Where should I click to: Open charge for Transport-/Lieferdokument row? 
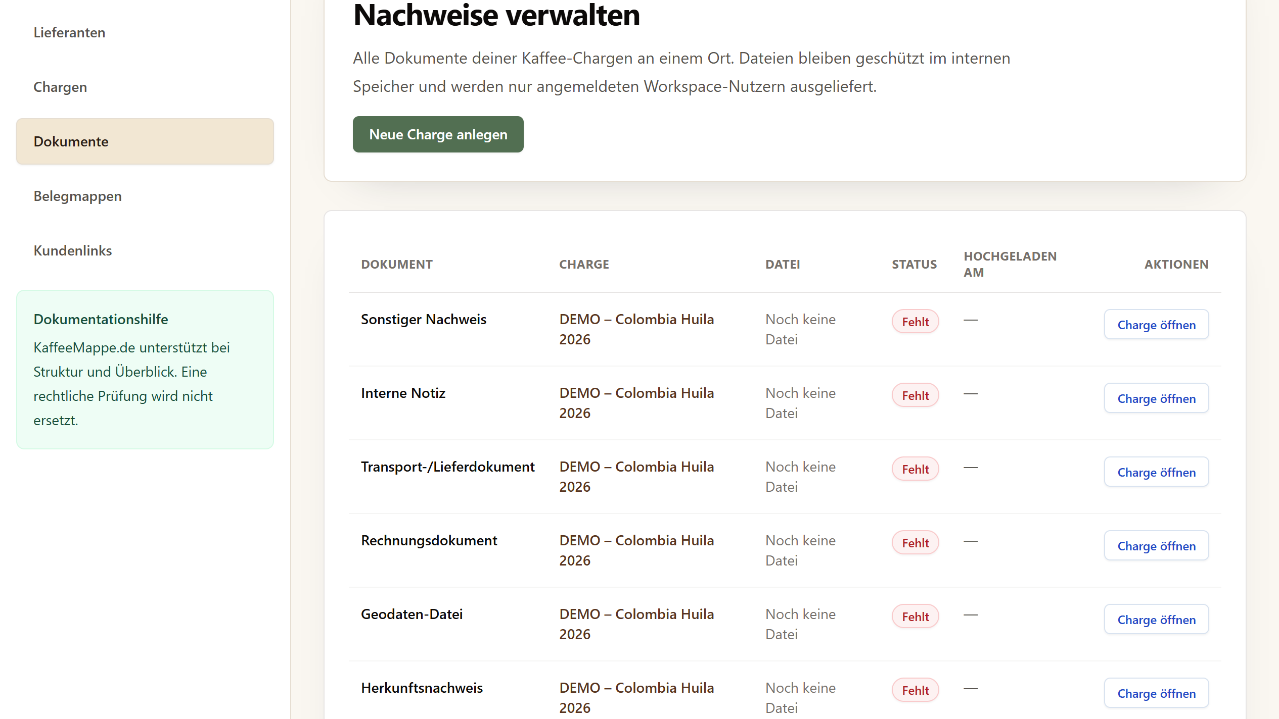[x=1156, y=472]
